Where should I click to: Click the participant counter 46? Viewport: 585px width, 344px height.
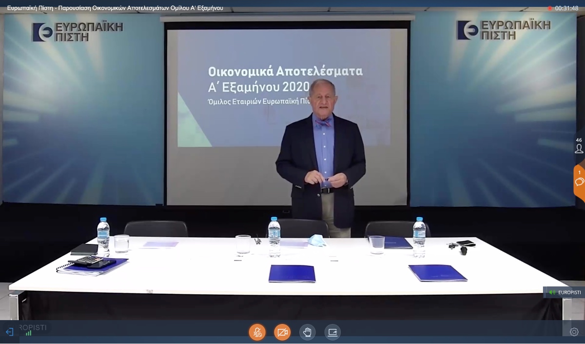click(578, 140)
